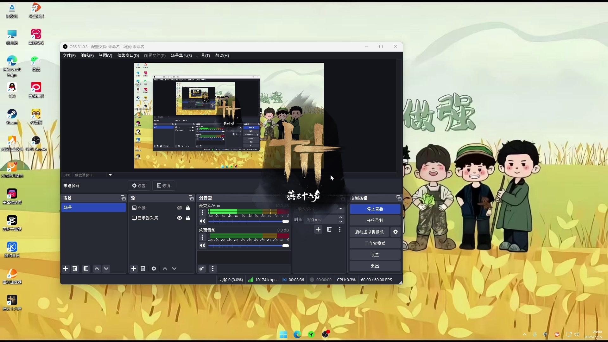Show hidden system tray icons chevron
The image size is (608, 342).
[525, 334]
